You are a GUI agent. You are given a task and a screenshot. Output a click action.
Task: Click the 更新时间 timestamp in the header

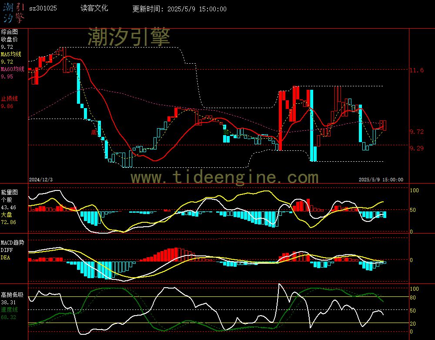pyautogui.click(x=179, y=9)
